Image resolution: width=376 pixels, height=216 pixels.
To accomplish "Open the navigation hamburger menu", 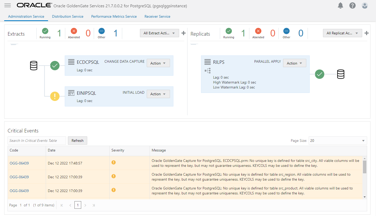I will 8,5.
